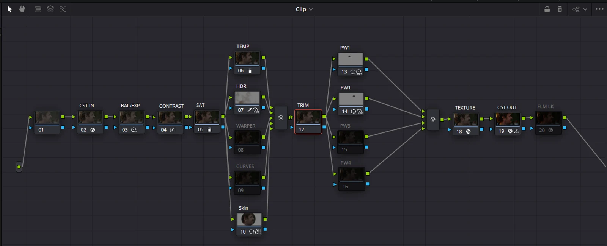Click the FLM LK node label
The width and height of the screenshot is (607, 246).
pos(546,107)
